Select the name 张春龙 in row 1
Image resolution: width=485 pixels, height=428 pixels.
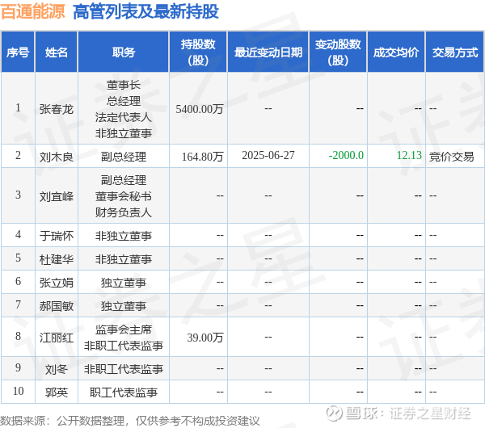point(57,109)
